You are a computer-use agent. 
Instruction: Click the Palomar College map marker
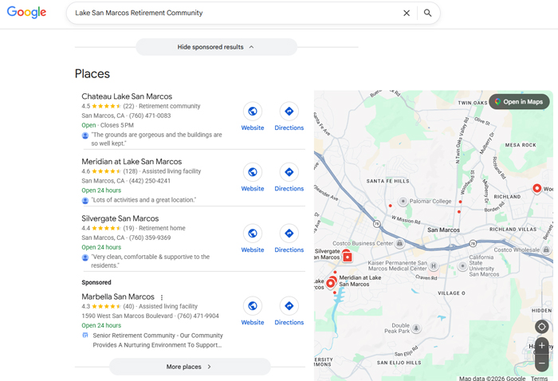403,202
